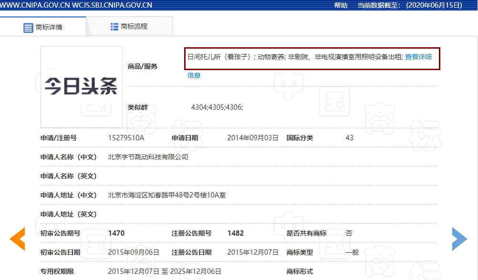This screenshot has height=280, width=478.
Task: Click registration announcement date 2015年12月07日
Action: (x=253, y=253)
